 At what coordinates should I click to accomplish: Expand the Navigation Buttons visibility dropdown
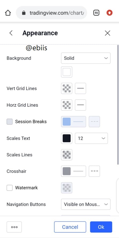point(86,204)
